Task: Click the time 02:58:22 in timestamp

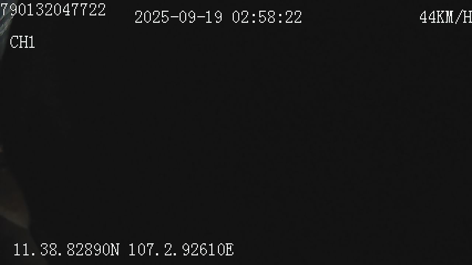Action: [267, 17]
